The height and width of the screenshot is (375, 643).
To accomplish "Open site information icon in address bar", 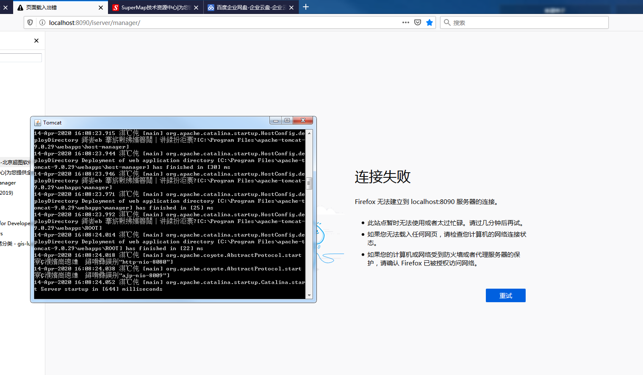I will (42, 22).
